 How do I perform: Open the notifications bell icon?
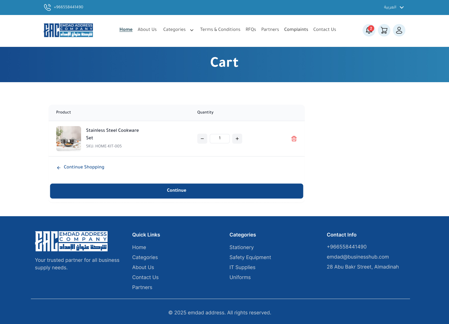369,30
